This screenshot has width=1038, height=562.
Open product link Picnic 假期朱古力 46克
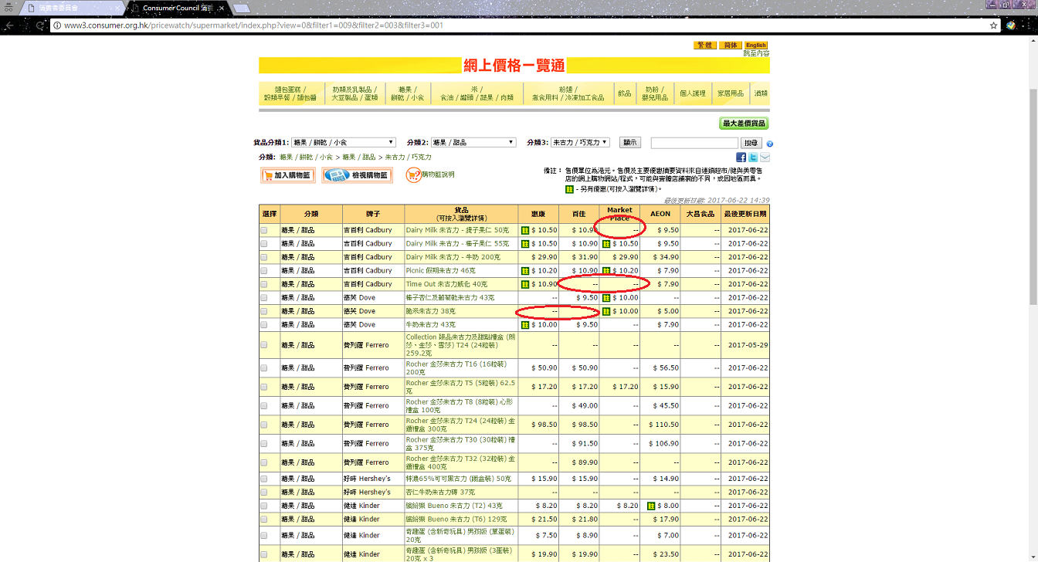click(x=440, y=271)
